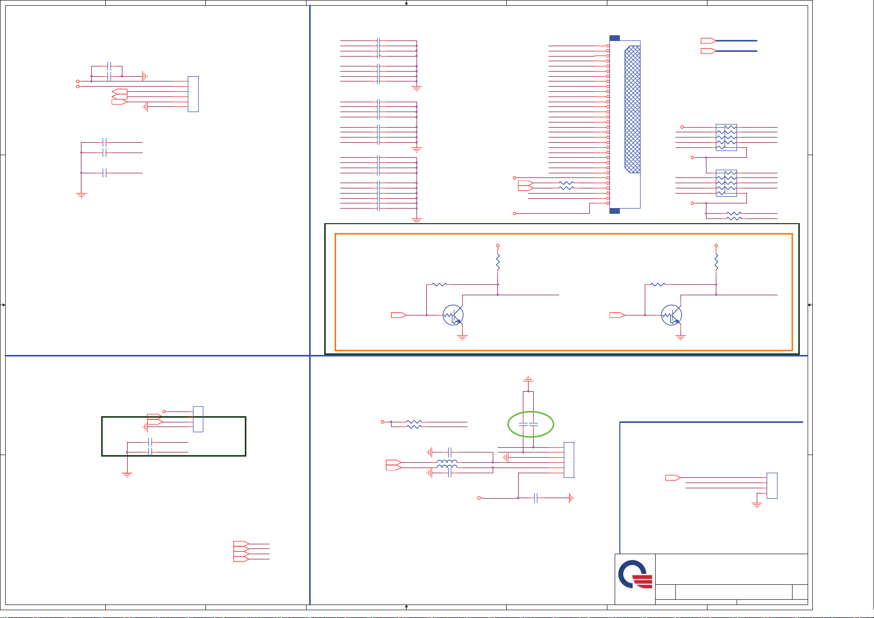Click ground symbol above green-circled capacitors
Screen dimensions: 874x618
(x=528, y=379)
